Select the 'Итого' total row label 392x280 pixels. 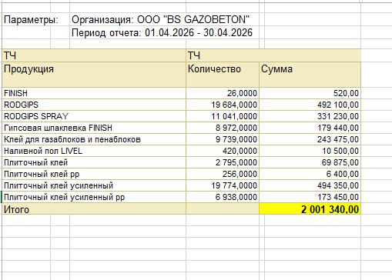pos(94,209)
